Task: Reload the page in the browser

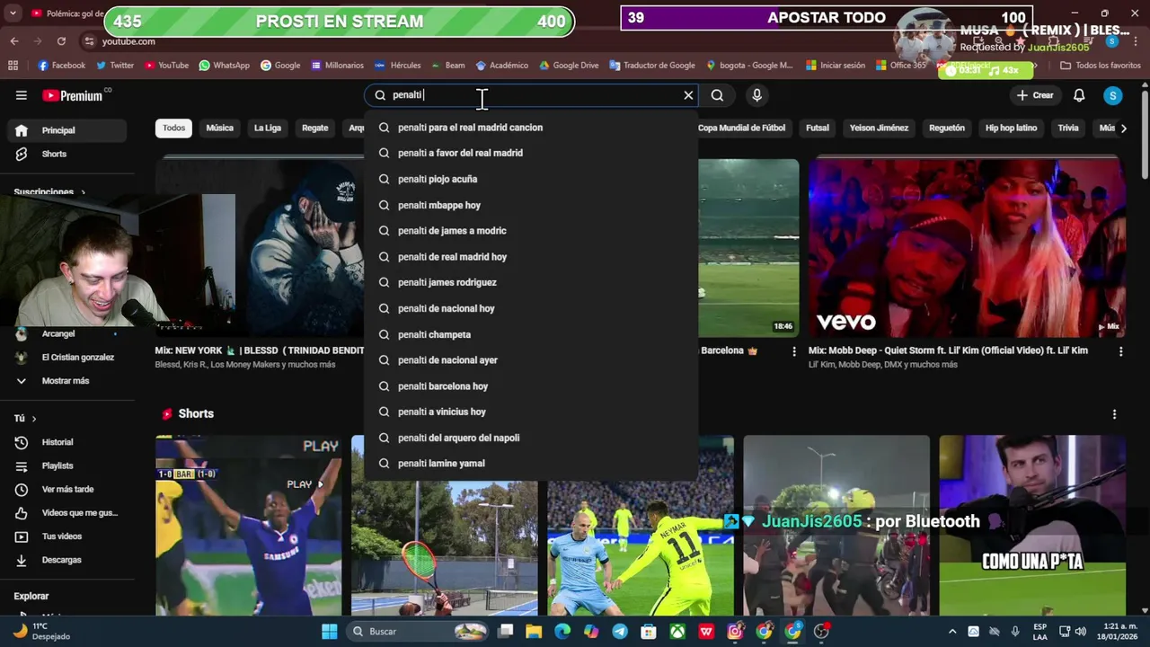Action: click(61, 41)
